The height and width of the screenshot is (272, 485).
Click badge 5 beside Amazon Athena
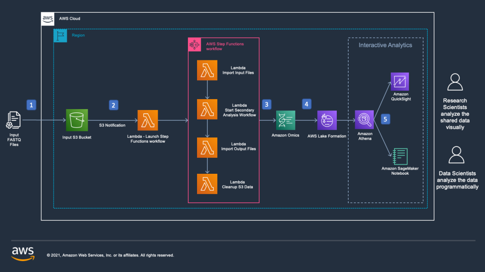[x=385, y=119]
